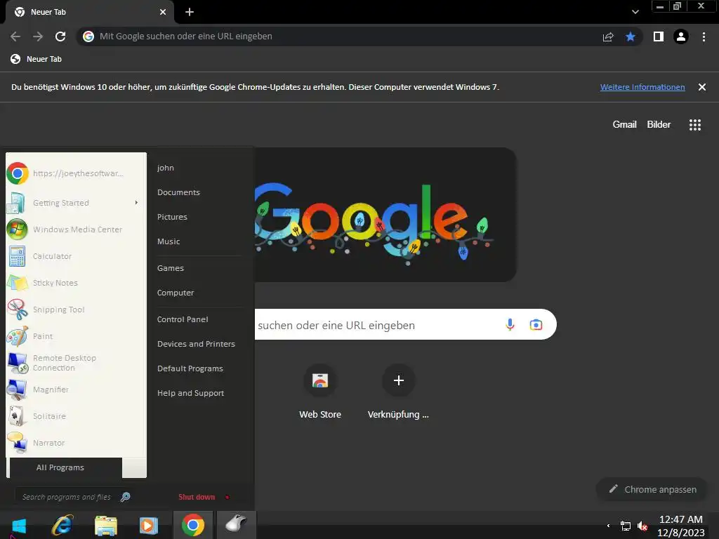719x539 pixels.
Task: Launch Chrome from the Start menu
Action: [76, 173]
